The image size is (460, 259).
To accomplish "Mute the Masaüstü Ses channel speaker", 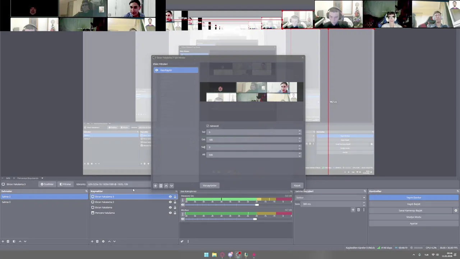I will coord(183,205).
